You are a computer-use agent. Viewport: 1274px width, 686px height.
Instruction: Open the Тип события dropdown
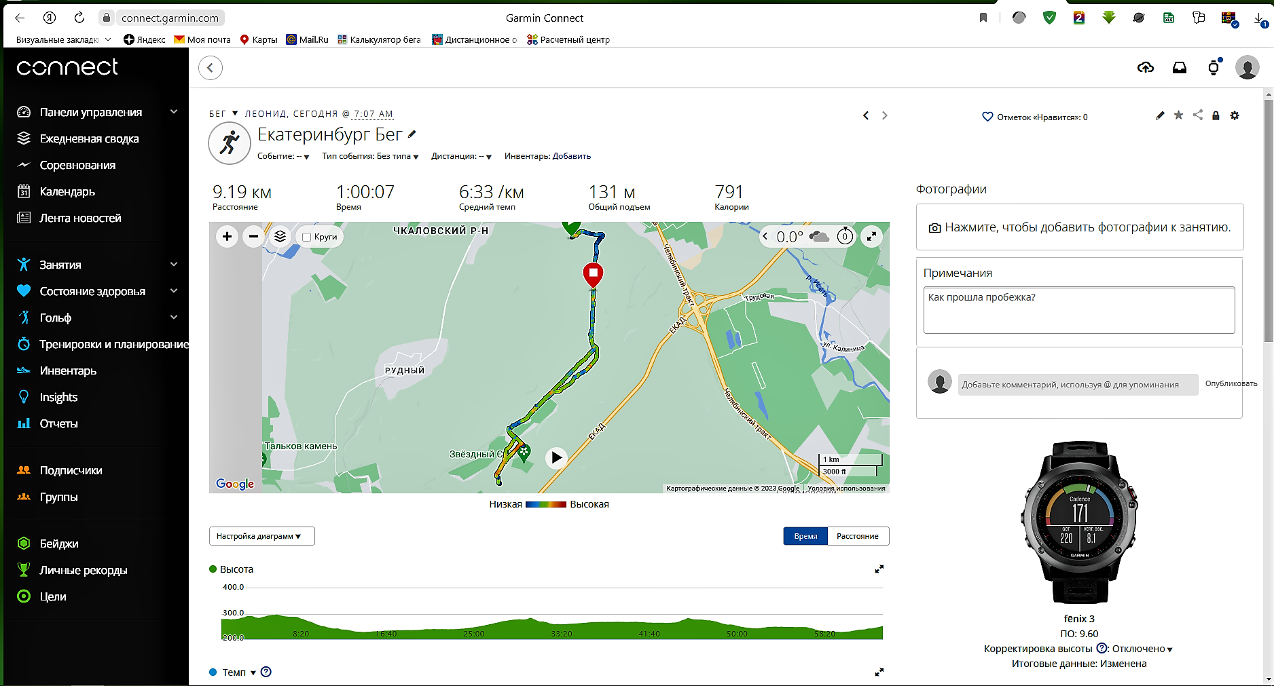click(370, 156)
